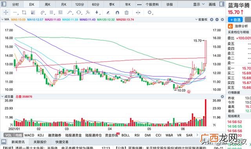
Task: Toggle the magnet snap tool
Action: pyautogui.click(x=117, y=13)
